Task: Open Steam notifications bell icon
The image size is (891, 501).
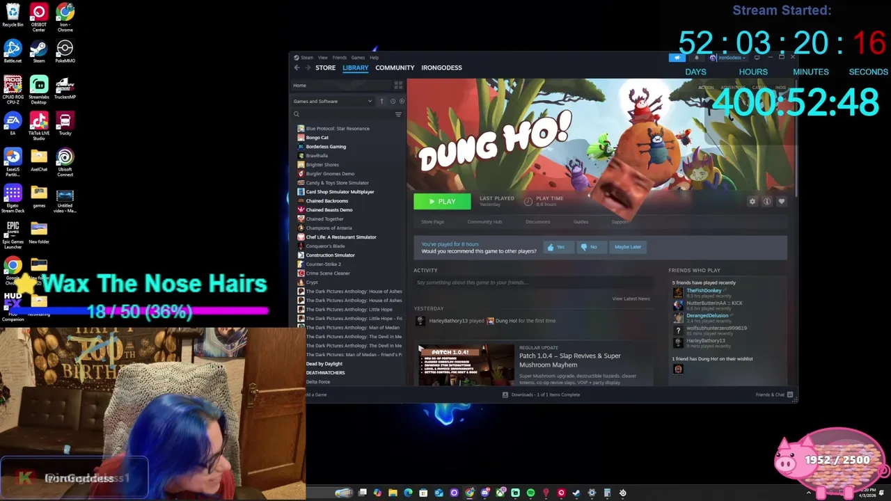Action: coord(697,58)
